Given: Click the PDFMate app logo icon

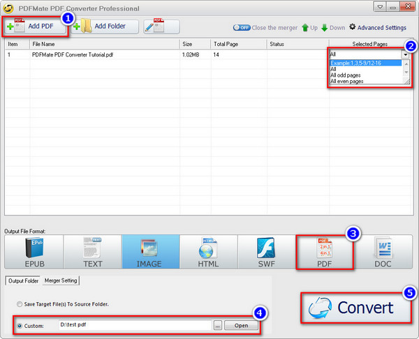Looking at the screenshot, I should [8, 8].
